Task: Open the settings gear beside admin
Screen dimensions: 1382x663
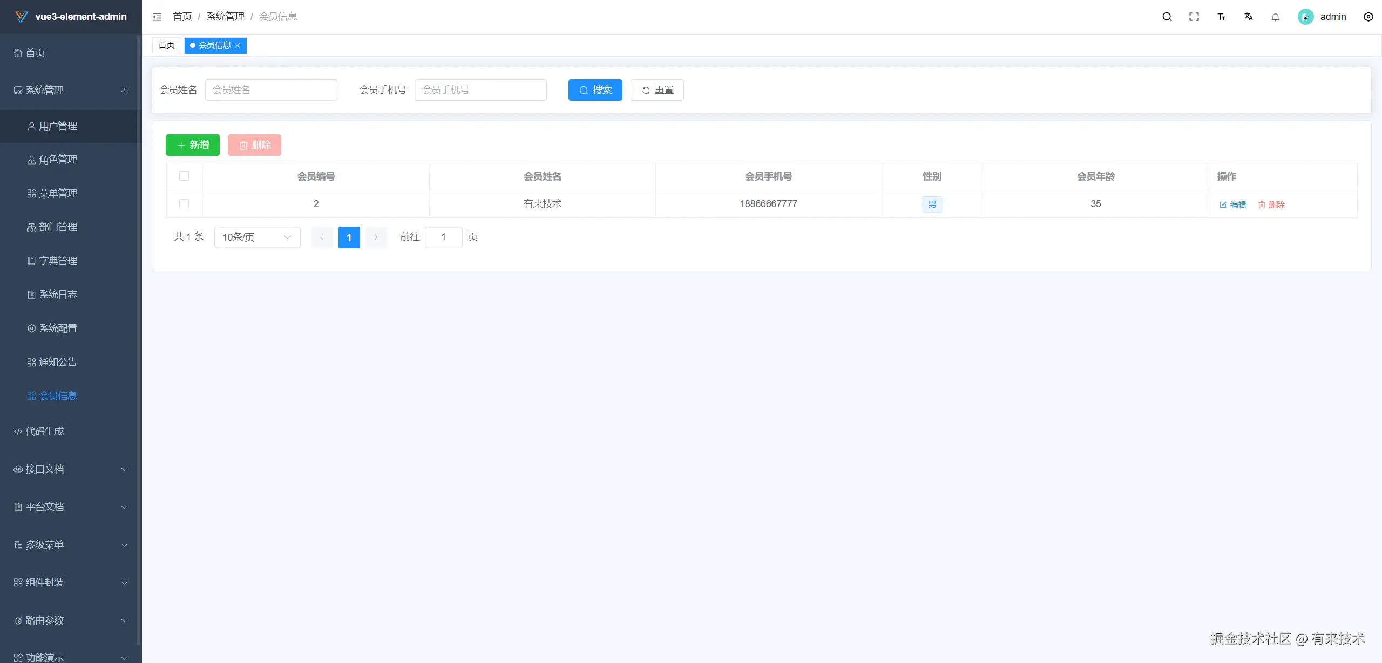Action: pyautogui.click(x=1368, y=17)
